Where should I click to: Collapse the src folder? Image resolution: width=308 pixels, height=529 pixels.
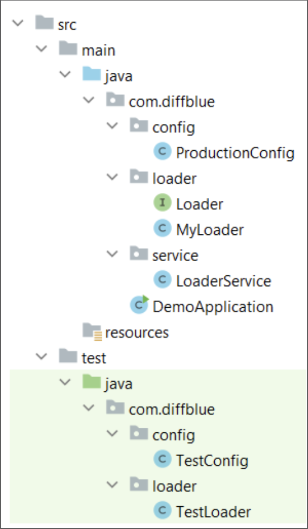pyautogui.click(x=18, y=23)
